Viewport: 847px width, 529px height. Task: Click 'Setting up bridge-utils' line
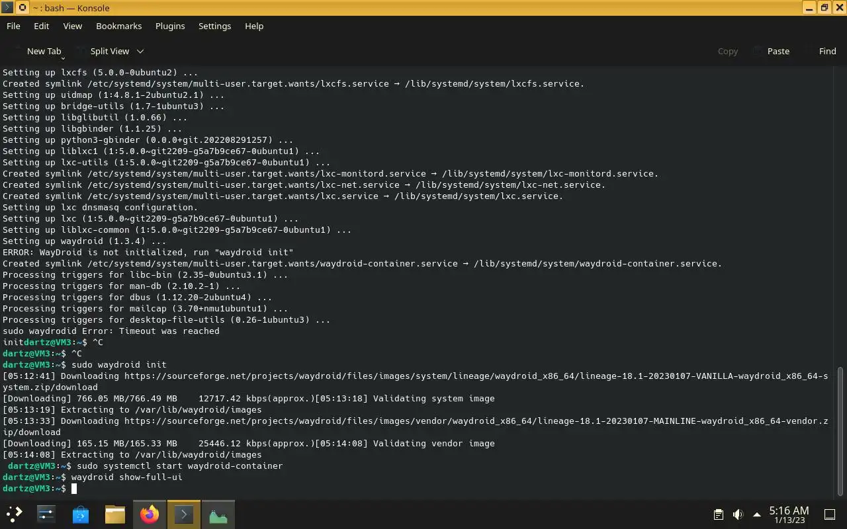coord(113,106)
